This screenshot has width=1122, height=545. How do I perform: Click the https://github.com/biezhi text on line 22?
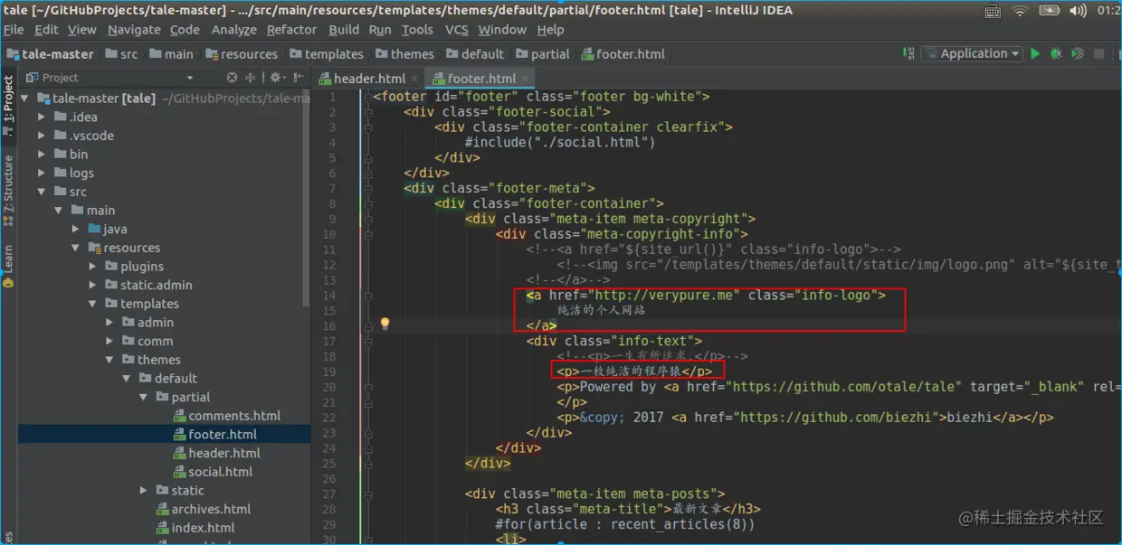point(835,418)
